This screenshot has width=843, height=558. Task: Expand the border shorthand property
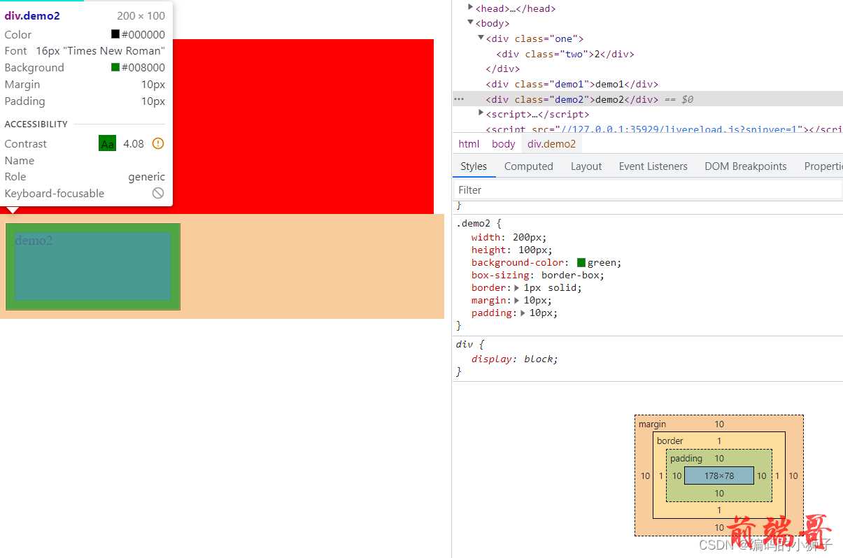point(517,287)
